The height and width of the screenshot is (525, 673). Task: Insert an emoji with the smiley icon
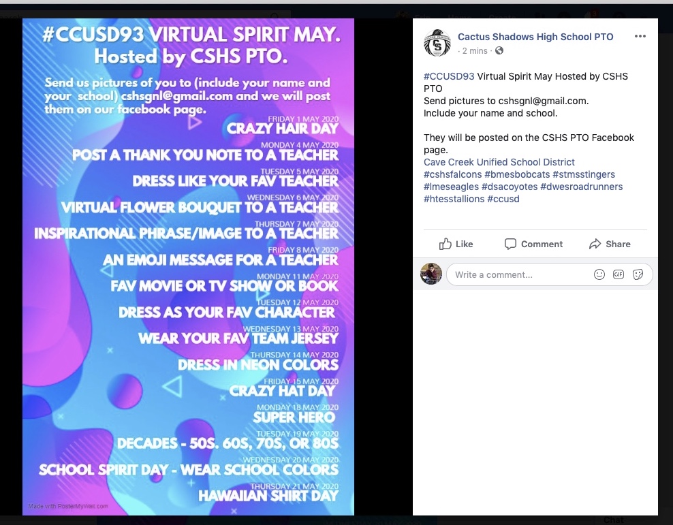[599, 274]
